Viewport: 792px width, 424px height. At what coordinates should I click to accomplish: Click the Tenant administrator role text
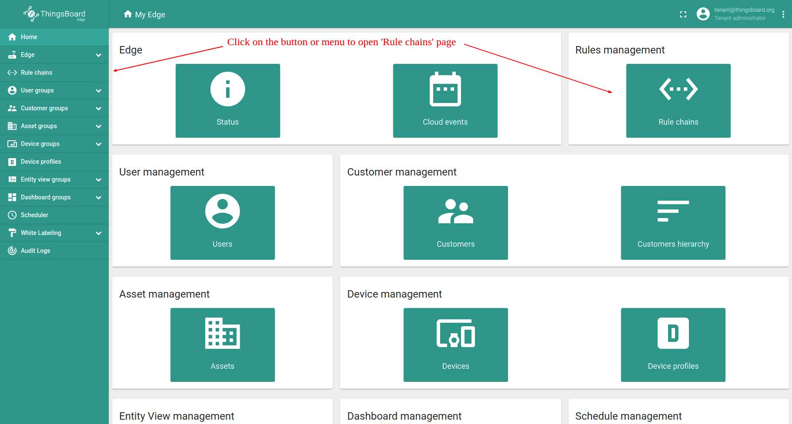[x=740, y=18]
